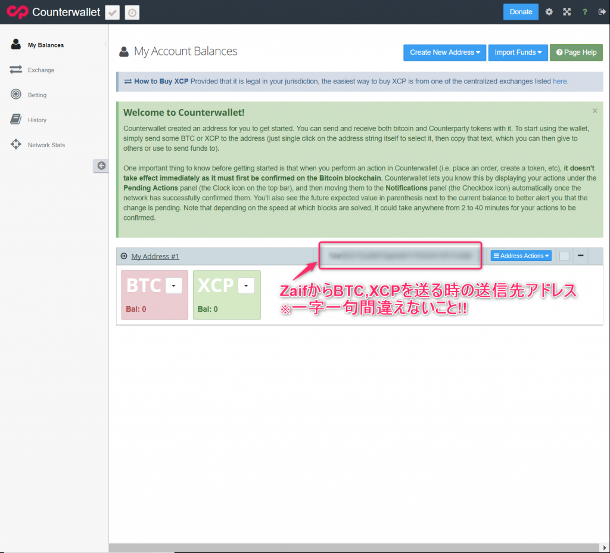Viewport: 610px width, 553px height.
Task: Click the blue Donate button
Action: tap(521, 12)
